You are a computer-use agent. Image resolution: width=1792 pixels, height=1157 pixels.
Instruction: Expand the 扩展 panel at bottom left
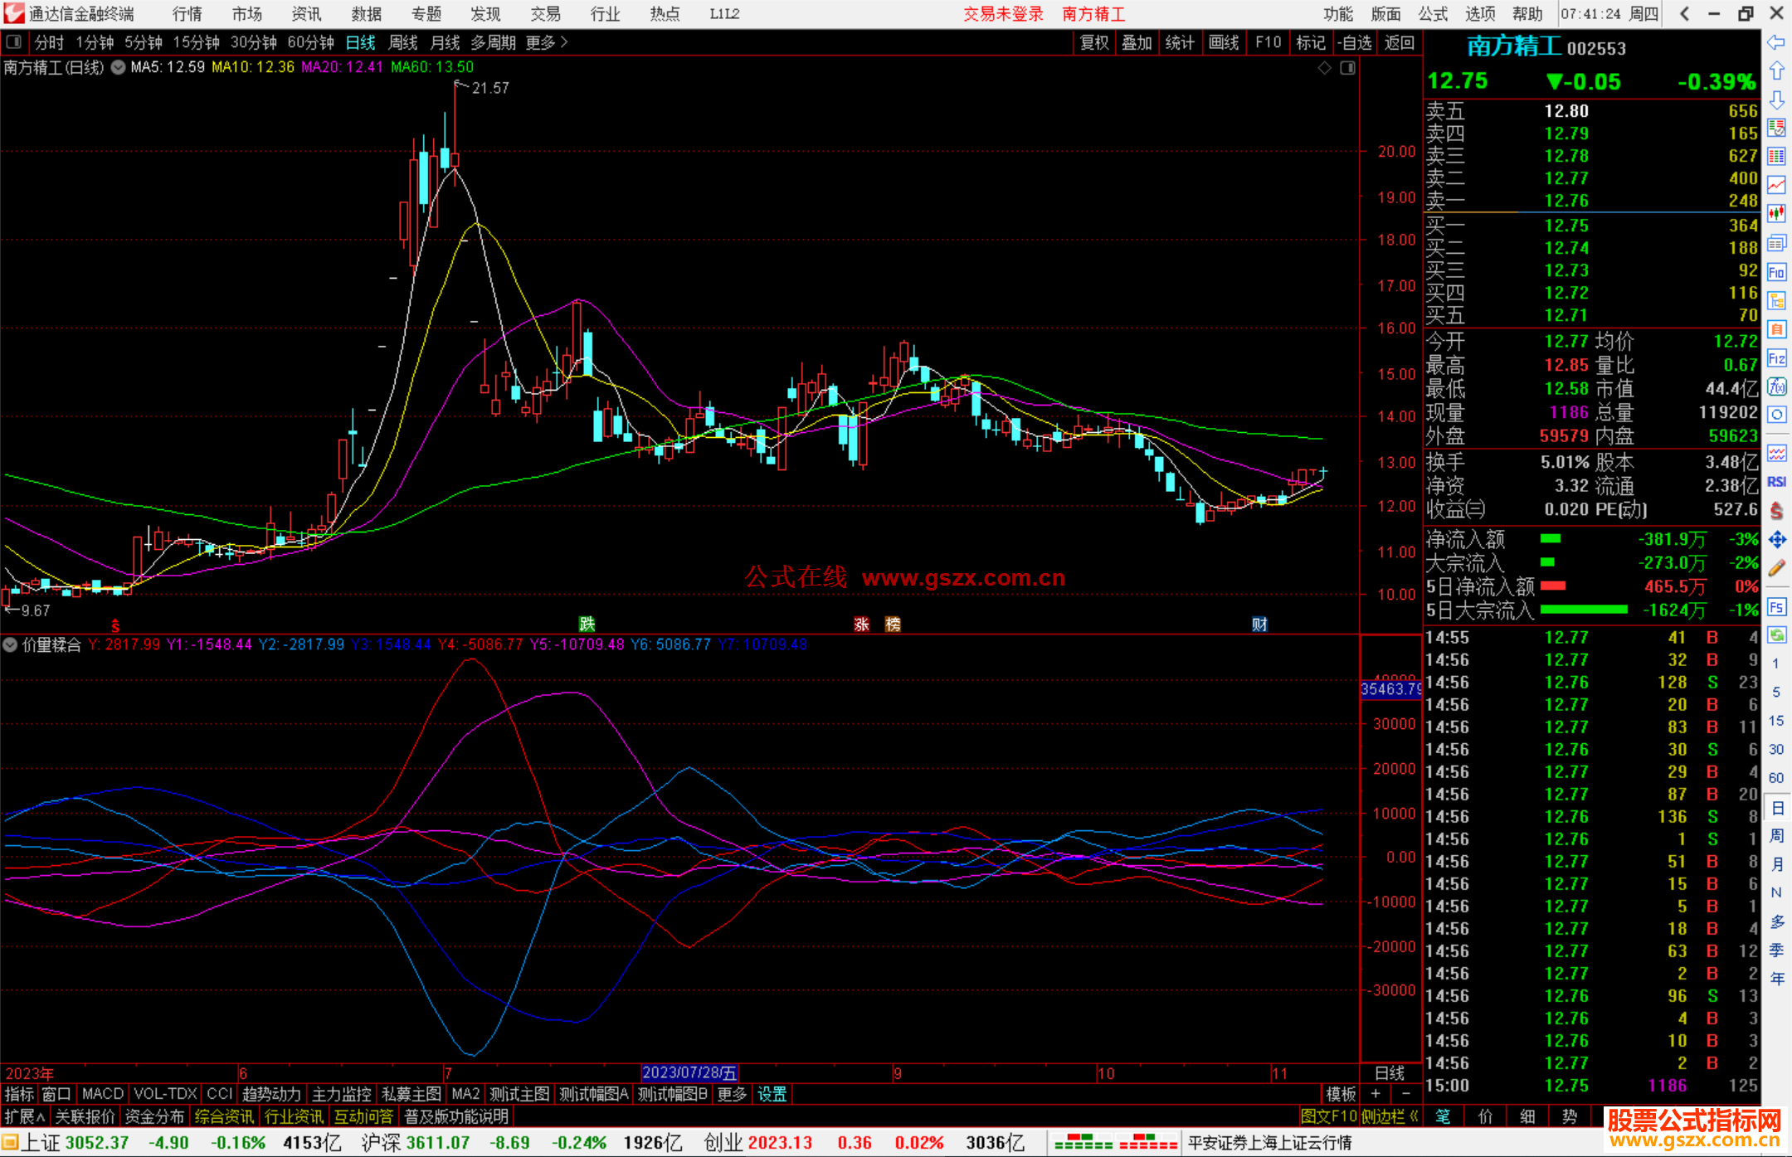[x=24, y=1116]
